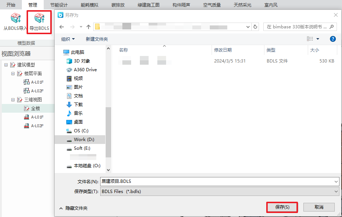Select the Work (D:) drive

80,140
